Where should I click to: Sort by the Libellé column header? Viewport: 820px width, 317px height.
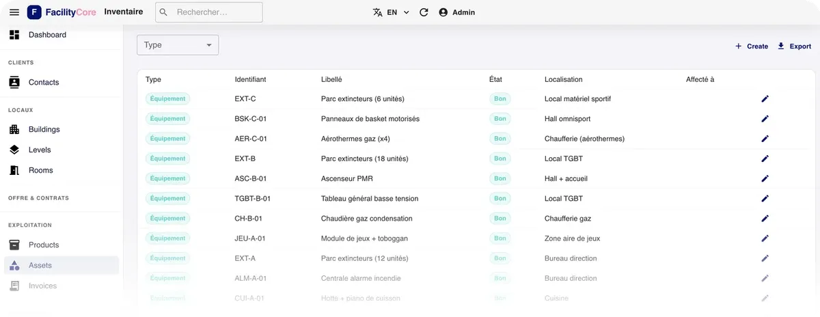331,79
